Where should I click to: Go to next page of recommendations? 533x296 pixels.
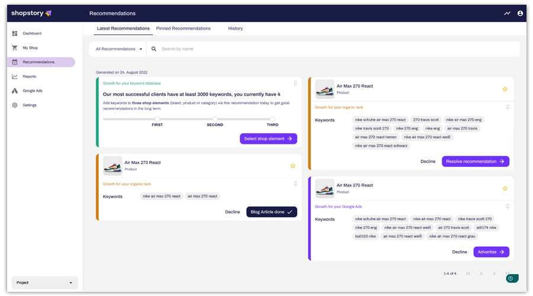tap(495, 274)
